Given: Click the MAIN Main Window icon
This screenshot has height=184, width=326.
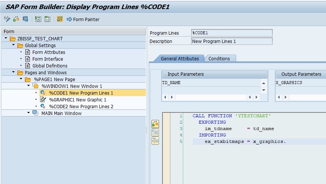Looking at the screenshot, I should click(x=36, y=113).
